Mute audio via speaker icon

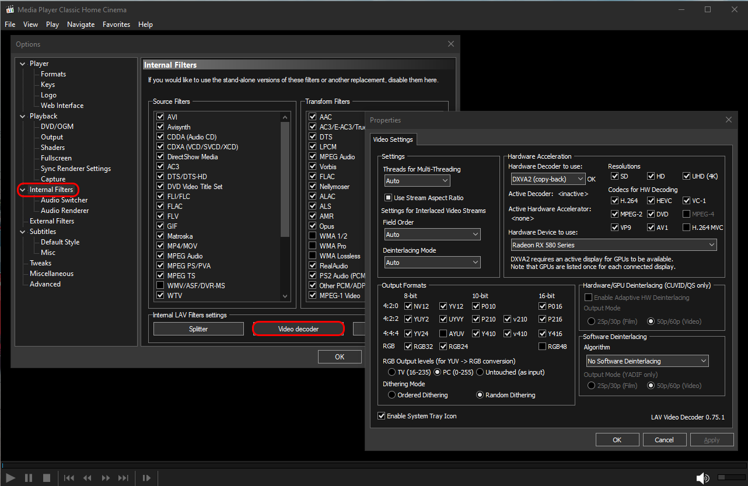coord(703,478)
